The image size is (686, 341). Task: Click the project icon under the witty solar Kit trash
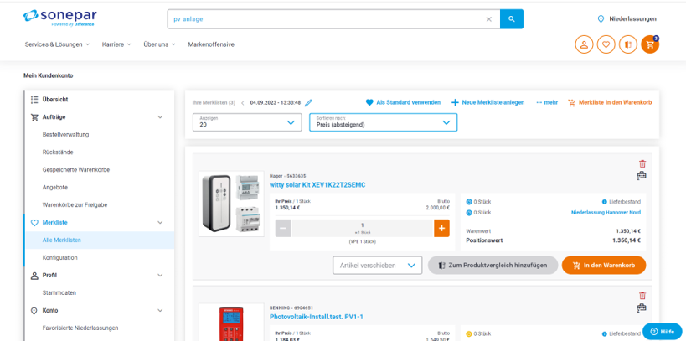[642, 176]
